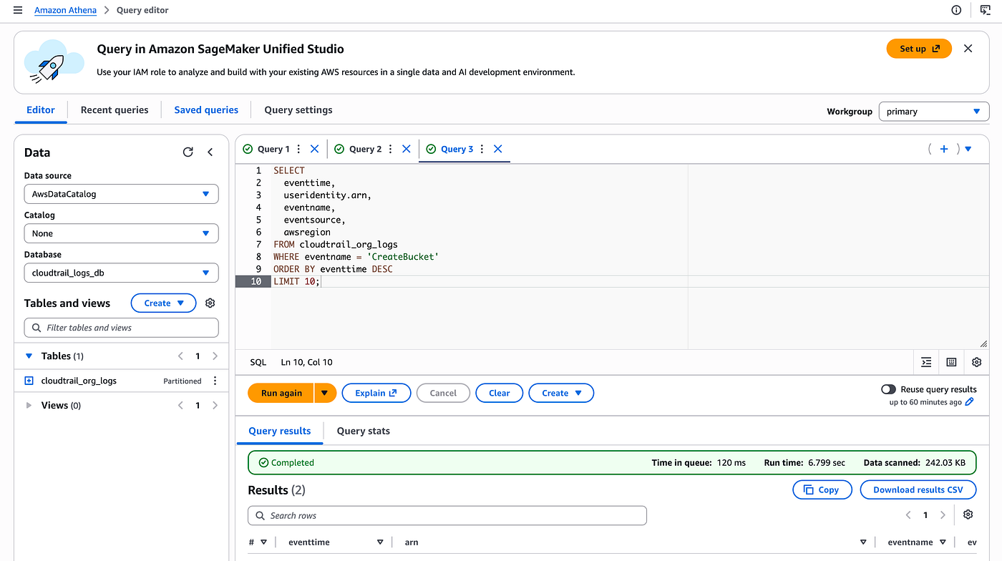1002x561 pixels.
Task: Show the Query stats tab
Action: click(364, 431)
